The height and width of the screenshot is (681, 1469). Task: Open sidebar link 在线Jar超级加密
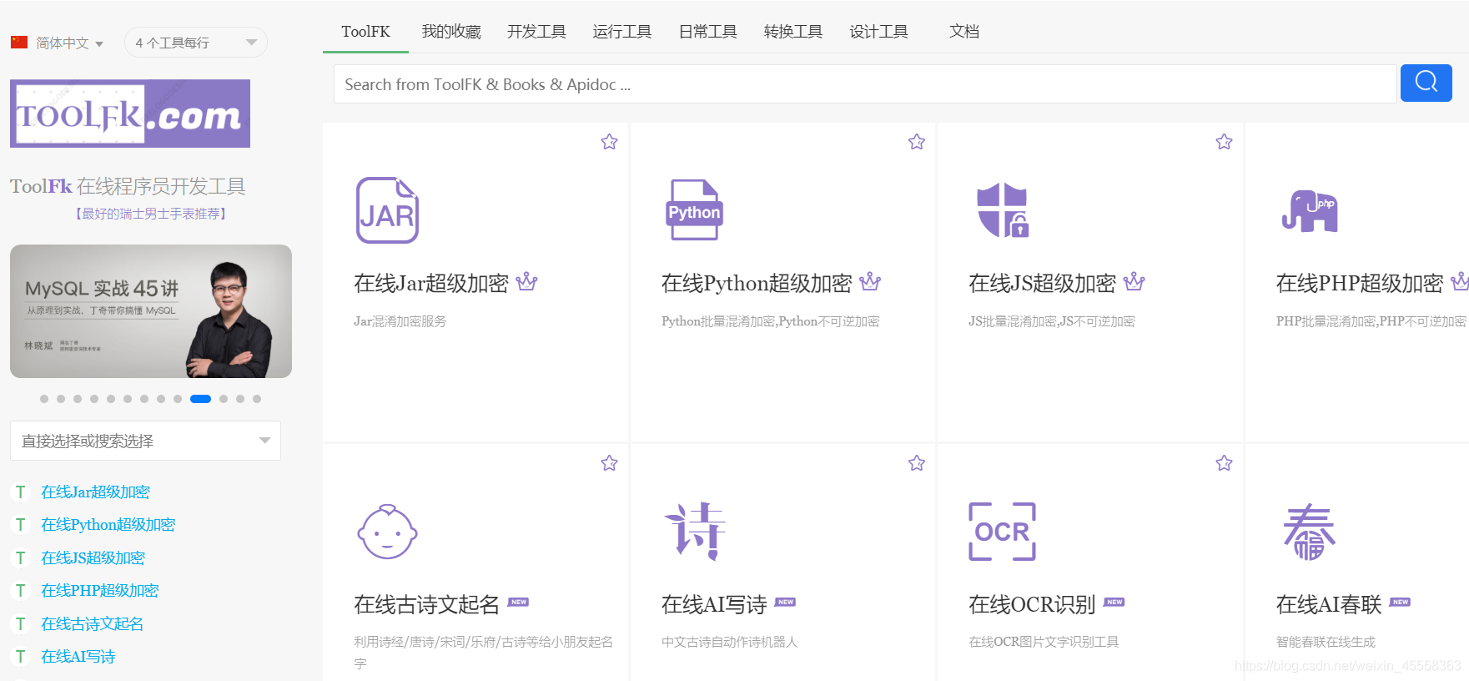(95, 492)
